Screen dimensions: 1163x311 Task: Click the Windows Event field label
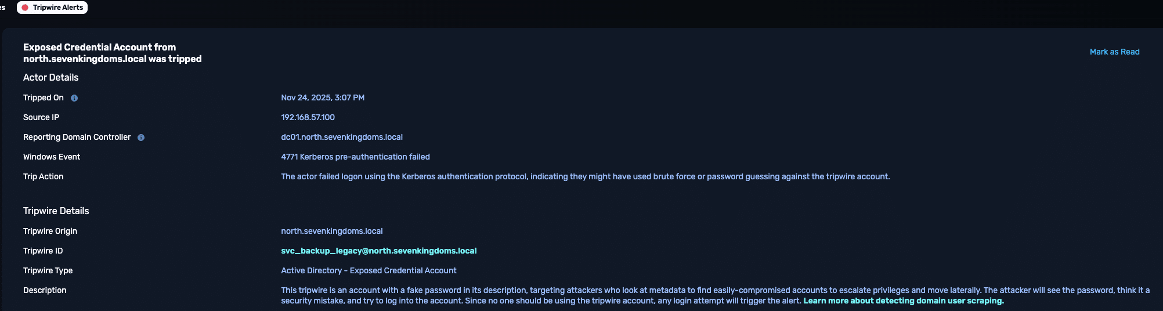pyautogui.click(x=52, y=157)
